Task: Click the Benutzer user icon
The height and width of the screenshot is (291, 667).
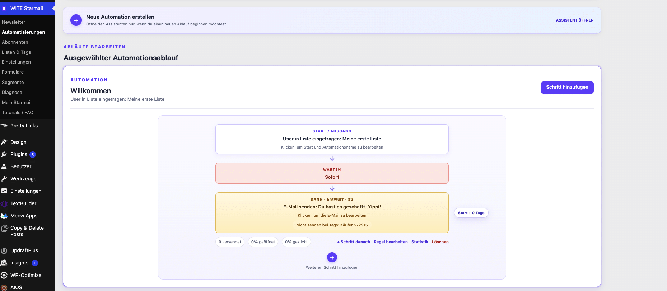Action: [4, 166]
